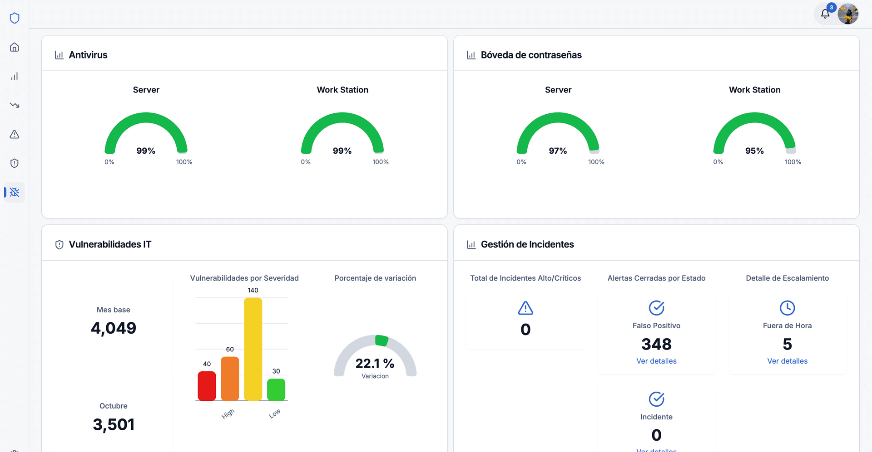The height and width of the screenshot is (452, 872).
Task: Click the Antivirus Server 99% gauge
Action: tap(146, 136)
